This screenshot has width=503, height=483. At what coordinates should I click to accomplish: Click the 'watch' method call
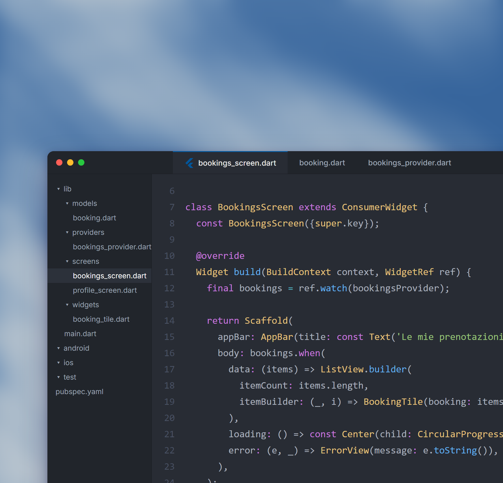tap(334, 288)
